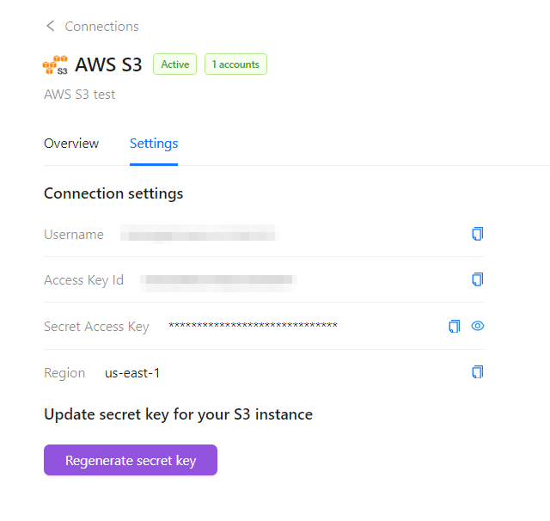Copy the Access Key Id
550x521 pixels.
[x=478, y=279]
